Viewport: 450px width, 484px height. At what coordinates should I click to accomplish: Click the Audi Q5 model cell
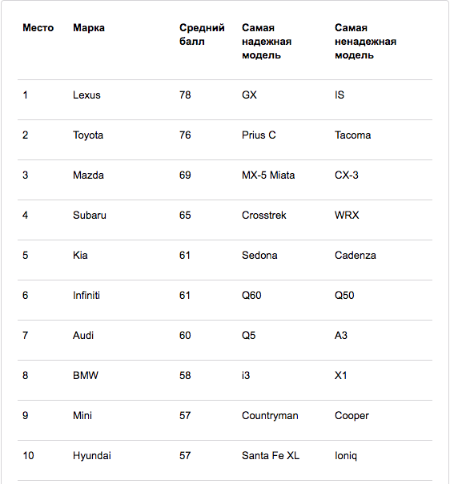click(248, 336)
